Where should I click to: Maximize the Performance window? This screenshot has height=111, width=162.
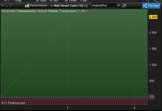pos(11,6)
